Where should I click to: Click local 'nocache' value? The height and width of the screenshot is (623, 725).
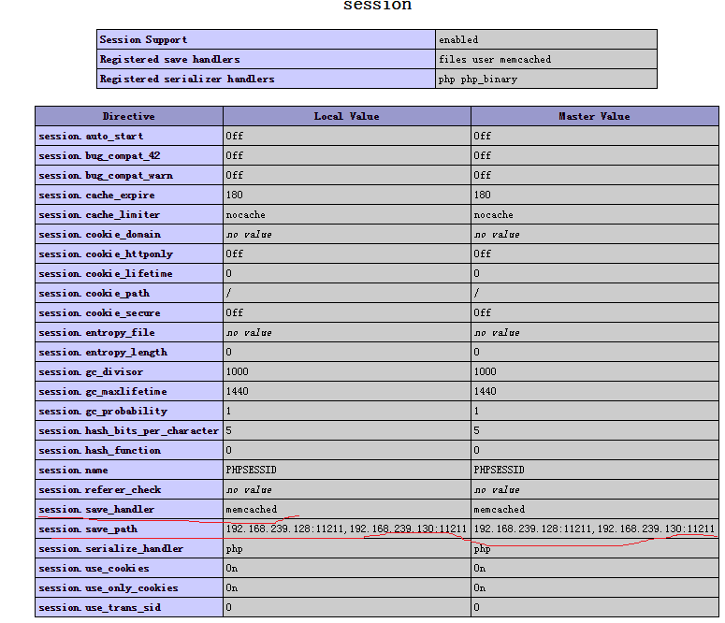click(x=245, y=215)
